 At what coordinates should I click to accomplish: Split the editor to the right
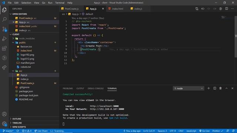[226, 9]
